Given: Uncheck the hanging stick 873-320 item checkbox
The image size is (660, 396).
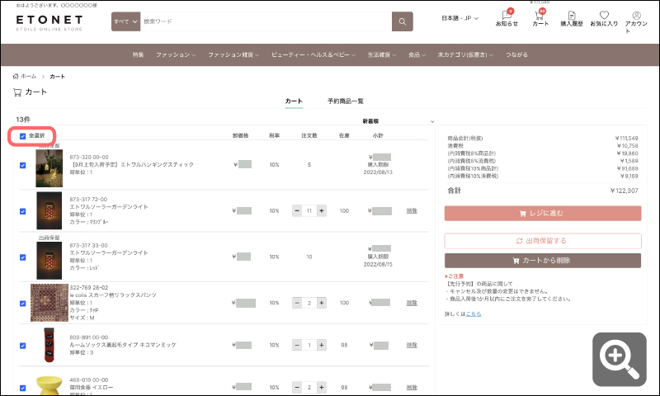Looking at the screenshot, I should click(x=23, y=165).
